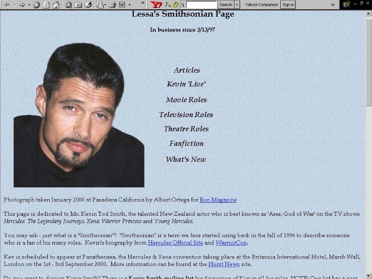Refresh the page with the Refresh icon

[x=46, y=5]
